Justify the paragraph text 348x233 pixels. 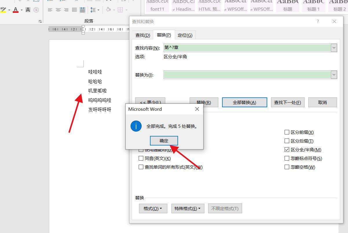[x=74, y=10]
